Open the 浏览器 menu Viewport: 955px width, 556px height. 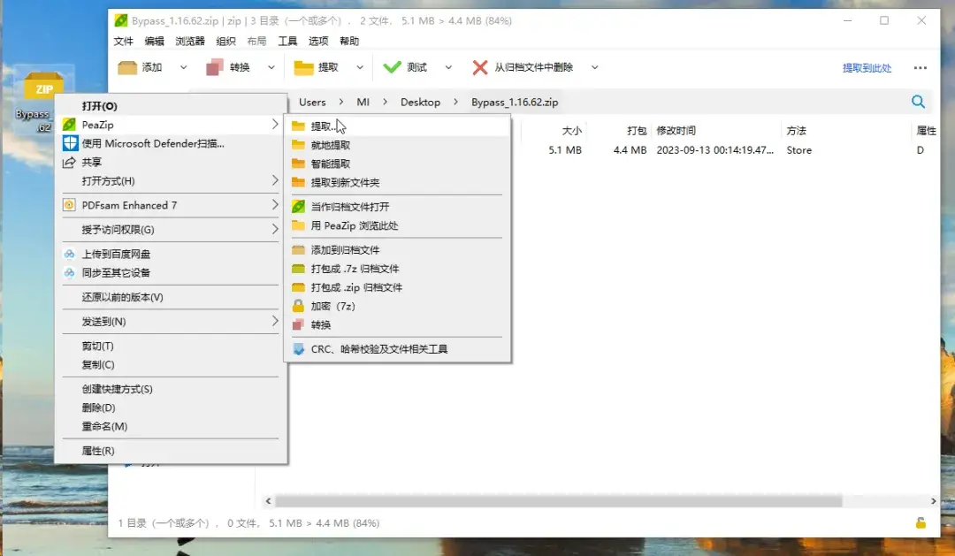coord(190,41)
